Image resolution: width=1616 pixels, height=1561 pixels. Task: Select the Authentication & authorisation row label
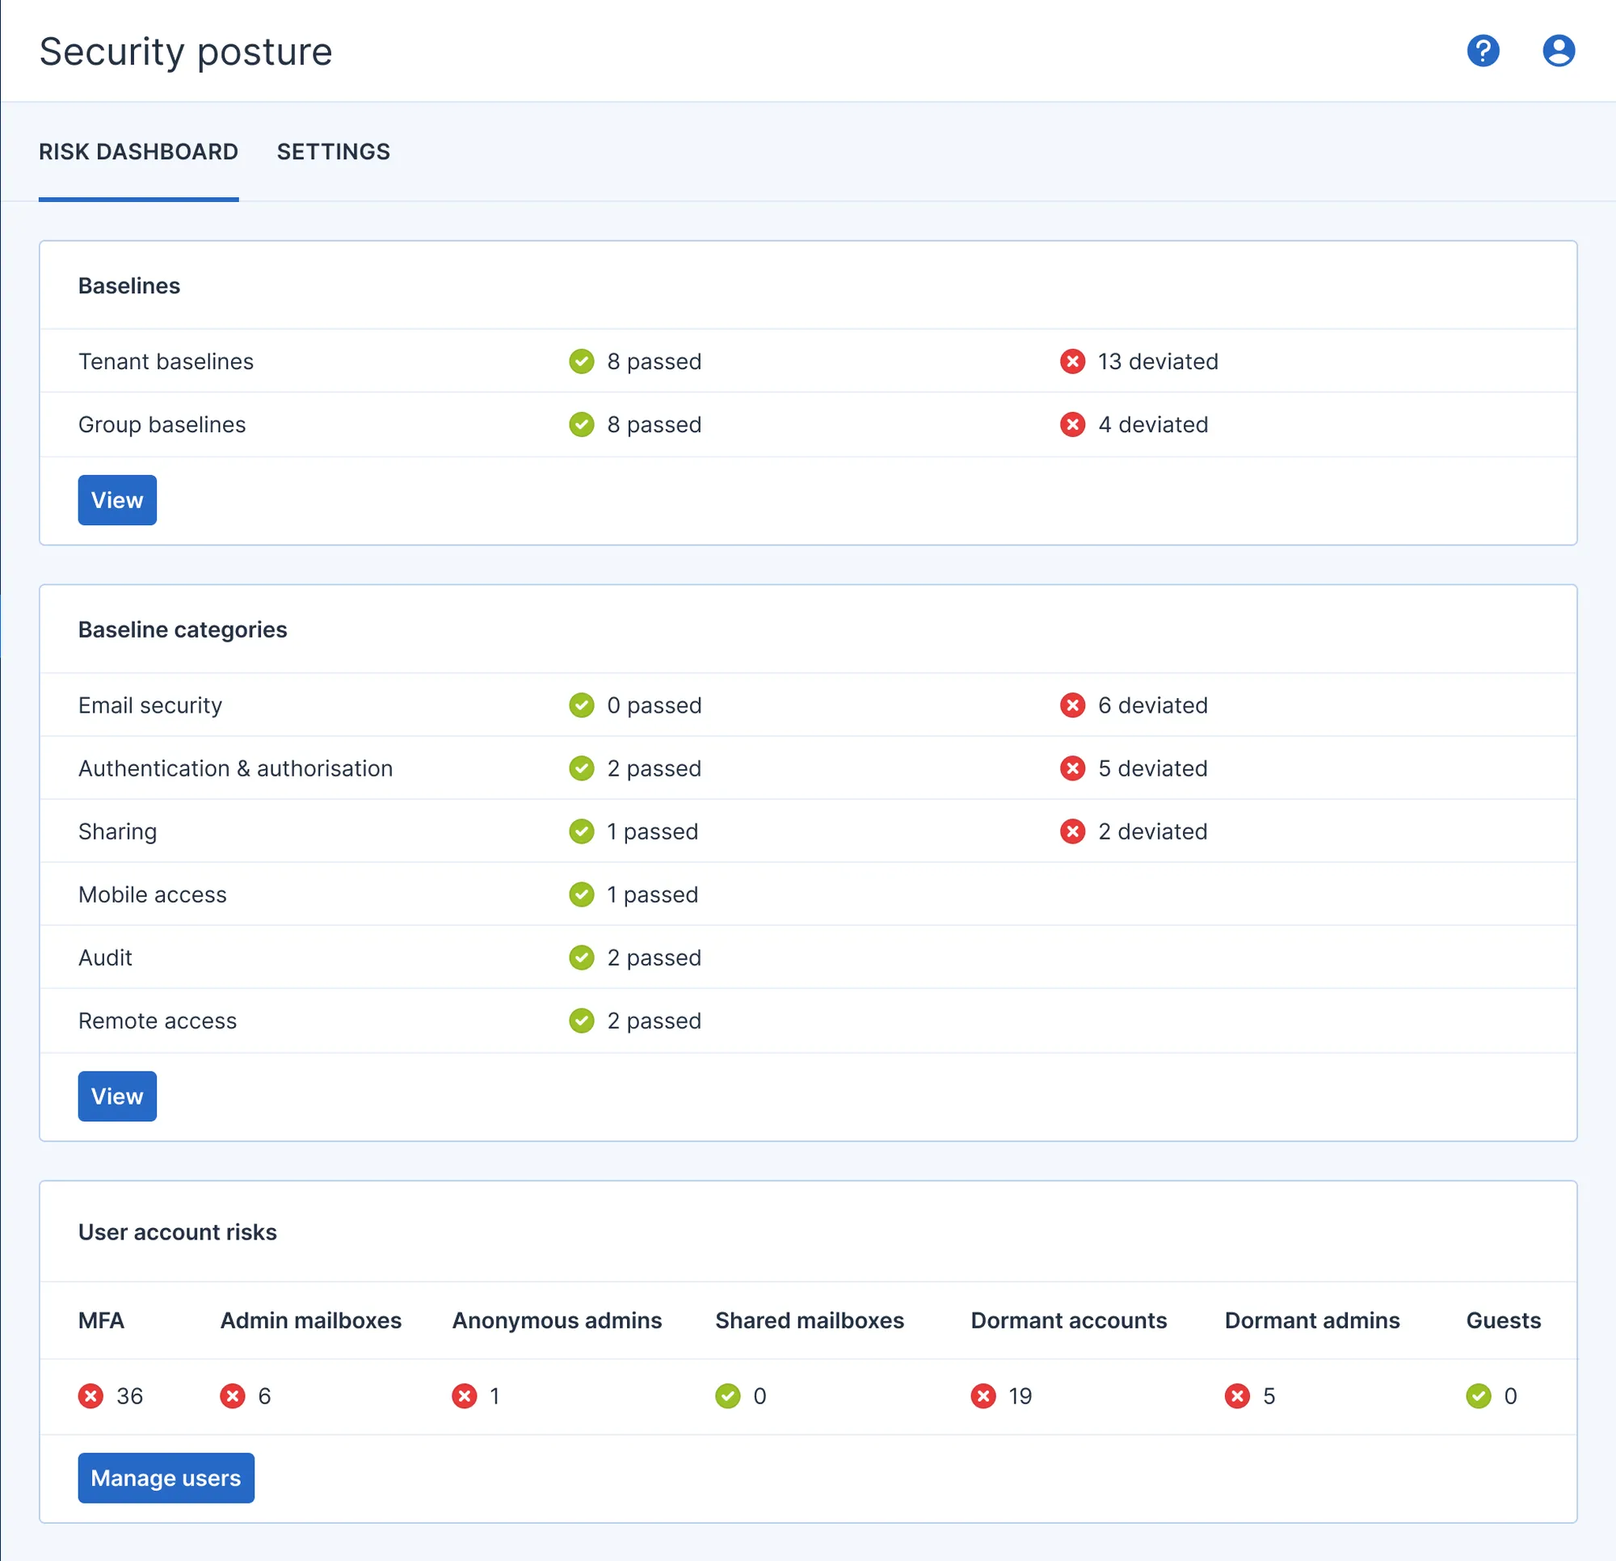tap(235, 768)
